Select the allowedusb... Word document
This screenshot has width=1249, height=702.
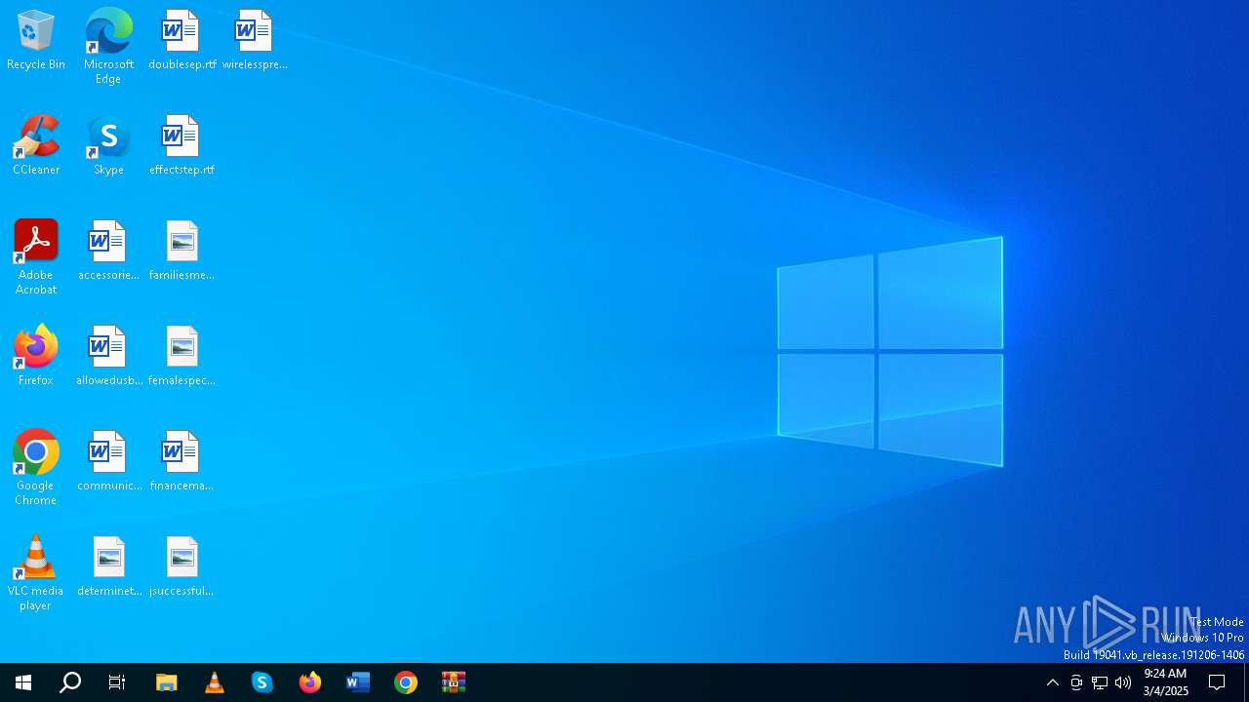click(x=108, y=356)
